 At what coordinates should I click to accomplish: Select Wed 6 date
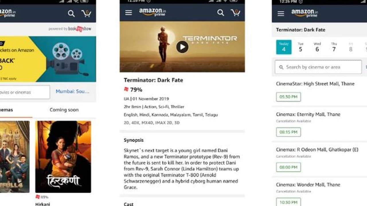317,47
